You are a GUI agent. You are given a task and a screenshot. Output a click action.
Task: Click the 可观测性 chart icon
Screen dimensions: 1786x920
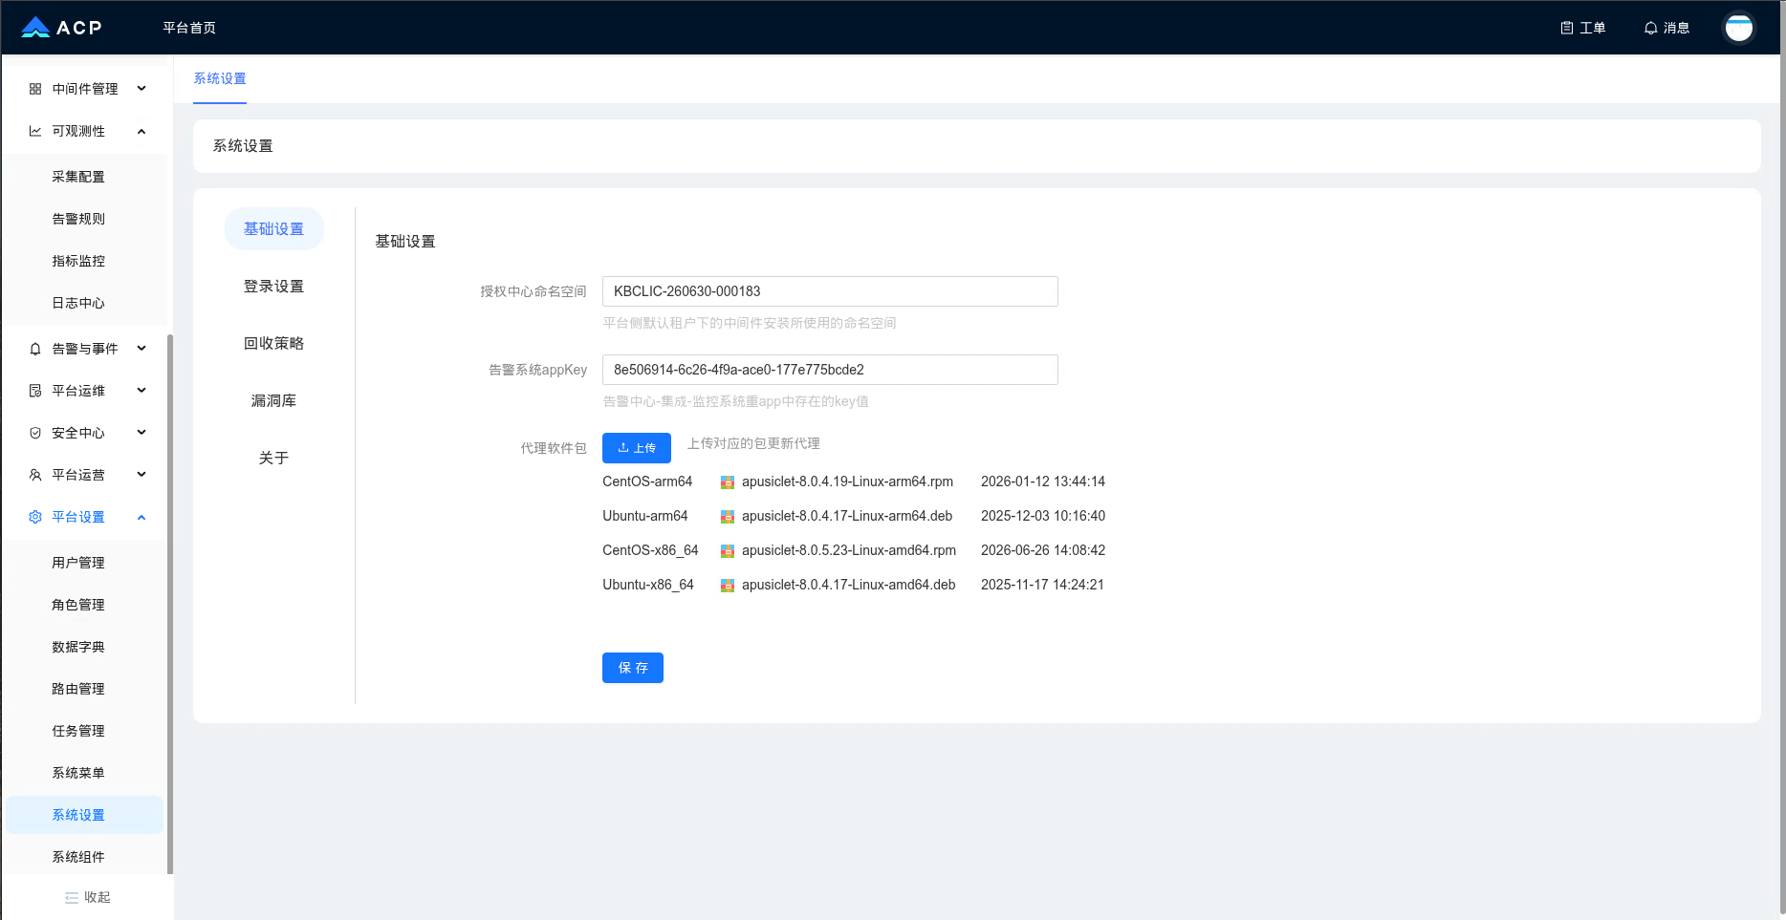pyautogui.click(x=35, y=131)
